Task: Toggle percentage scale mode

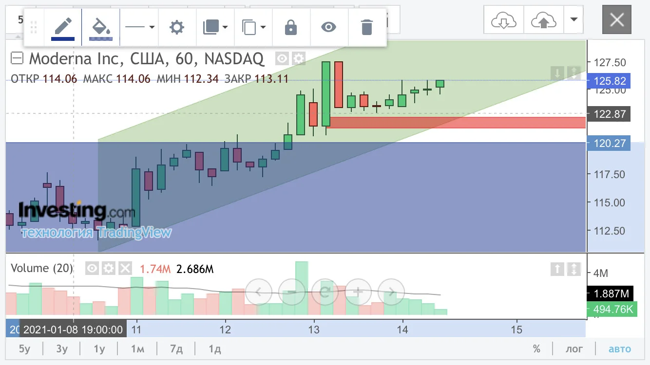Action: (536, 349)
